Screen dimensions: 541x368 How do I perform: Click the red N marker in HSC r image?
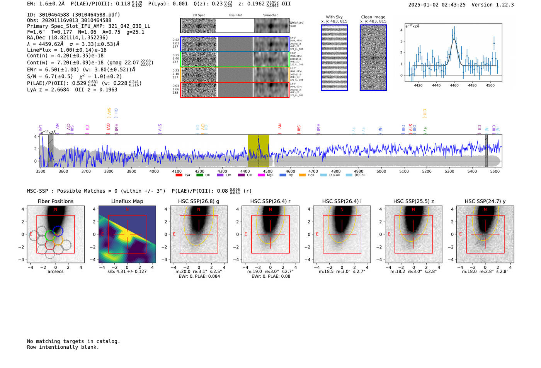pos(270,209)
